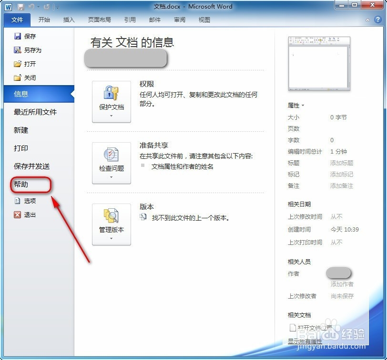The width and height of the screenshot is (387, 360).
Task: Click the 今天 10:39 creation time value
Action: coord(345,230)
